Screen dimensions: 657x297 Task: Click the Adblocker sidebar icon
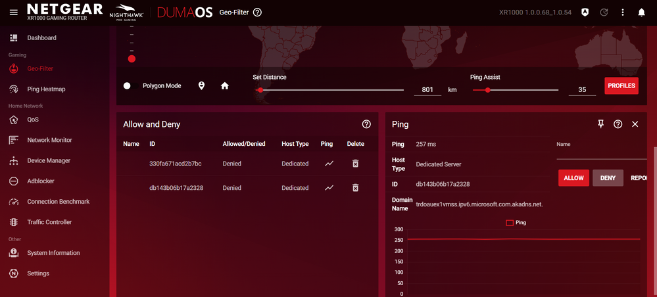tap(14, 181)
